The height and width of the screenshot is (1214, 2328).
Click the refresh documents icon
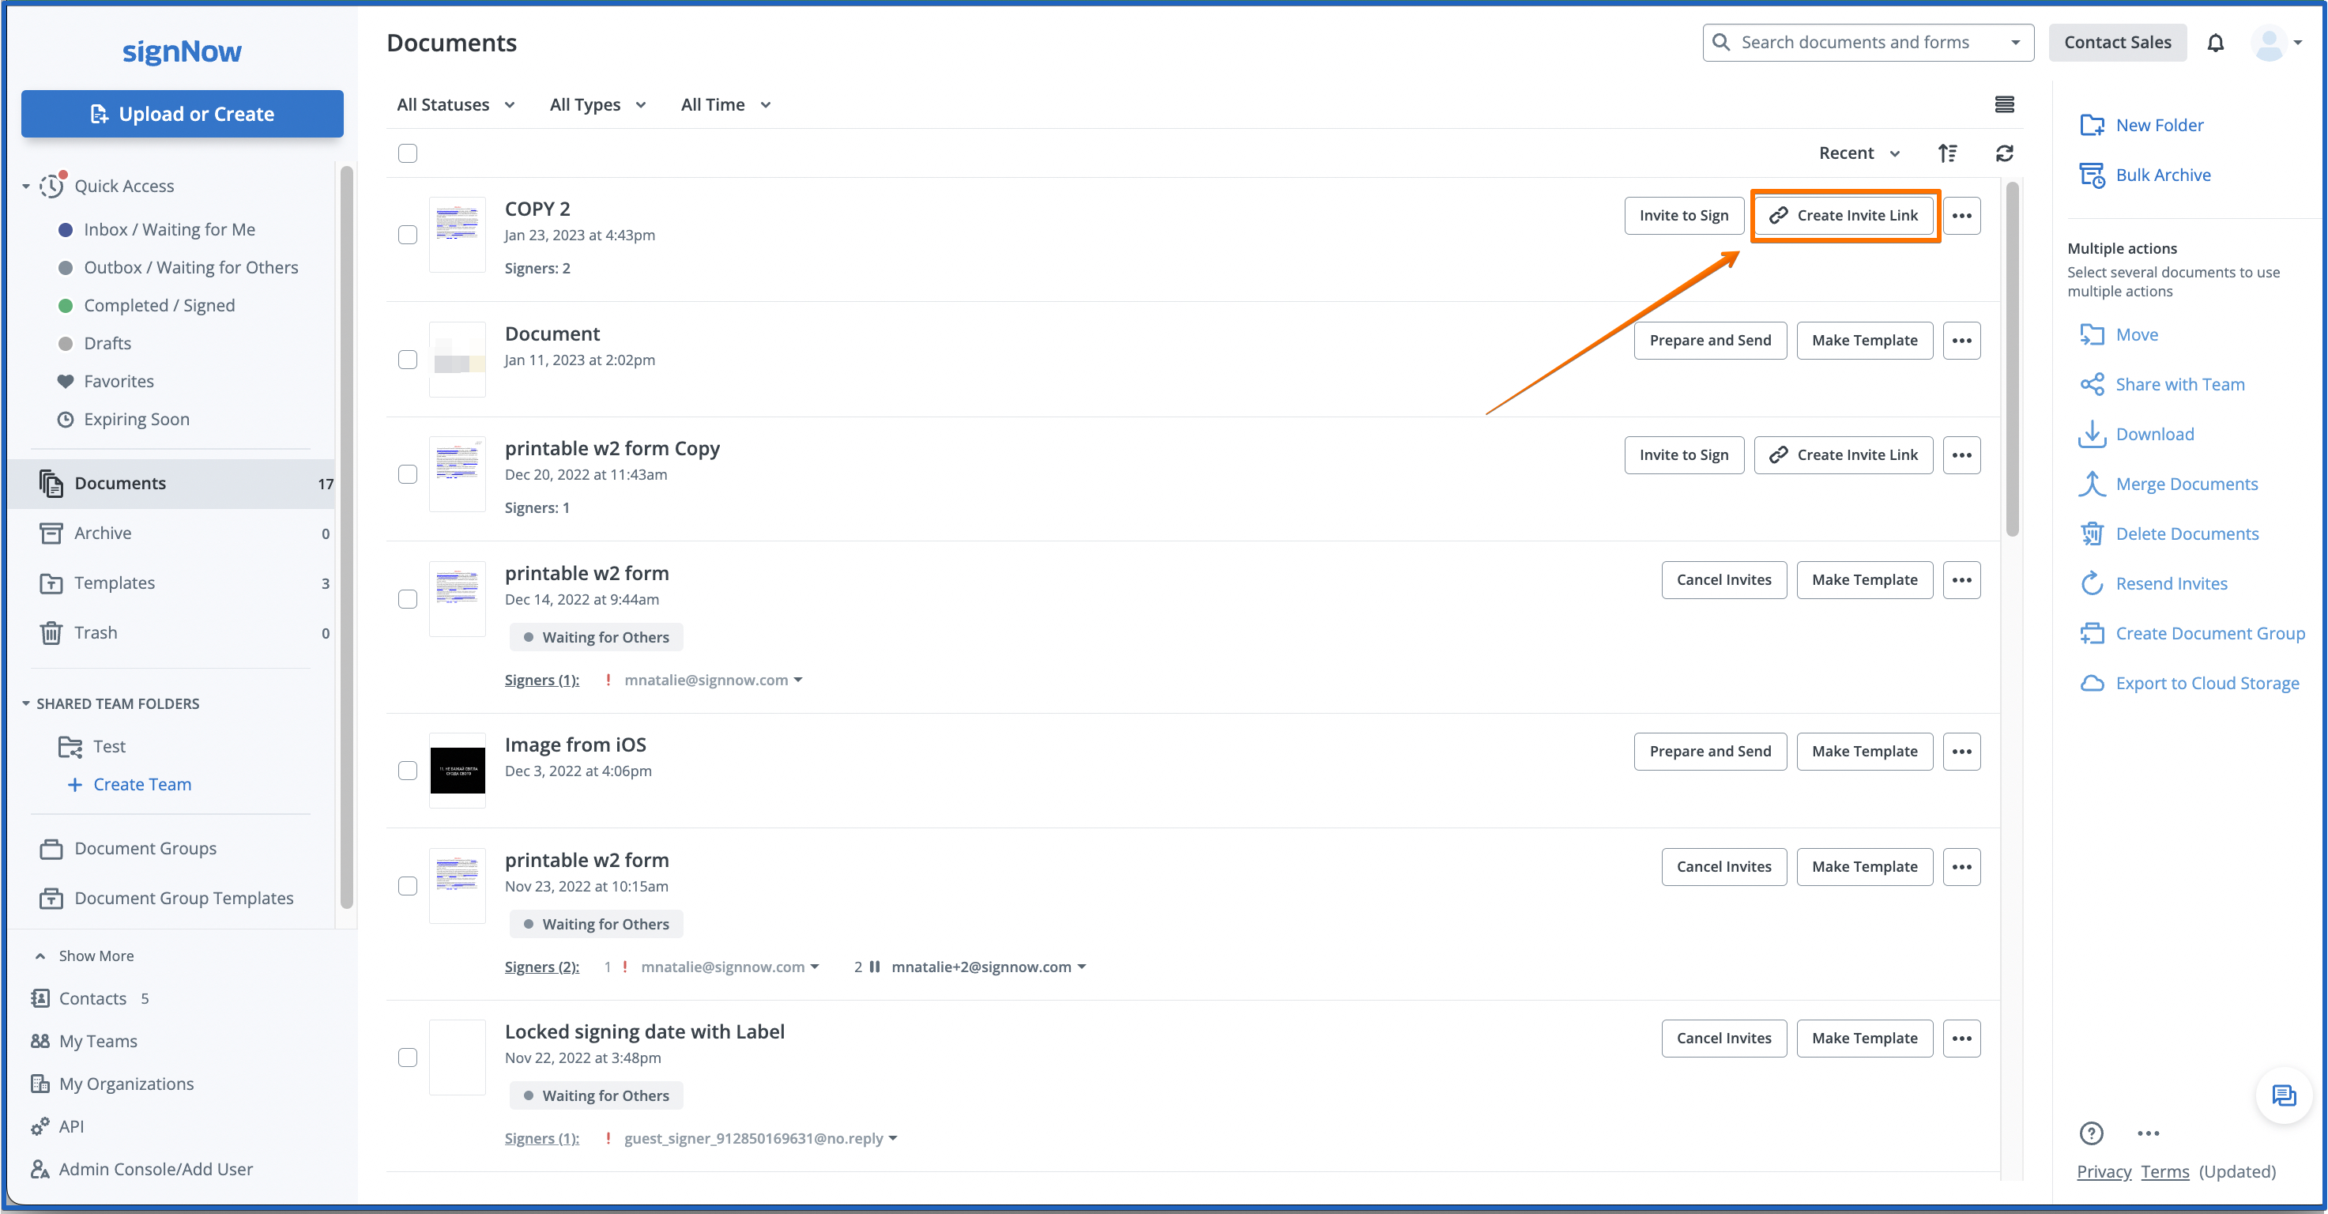(2003, 153)
